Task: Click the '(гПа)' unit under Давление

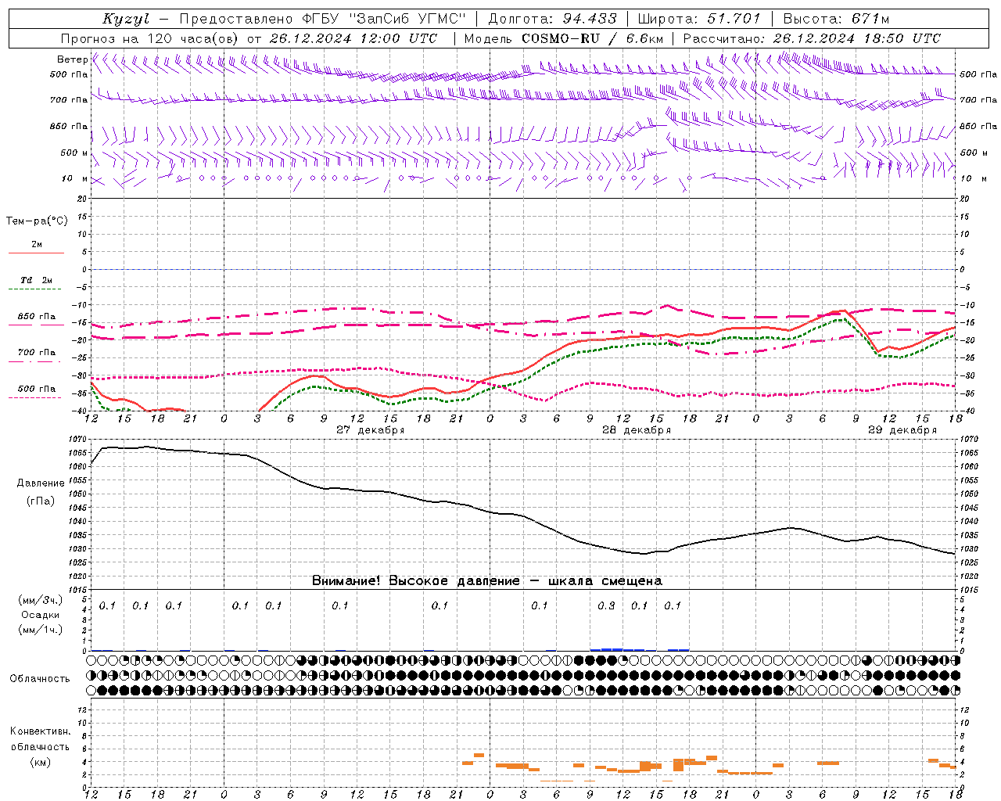Action: click(x=41, y=501)
